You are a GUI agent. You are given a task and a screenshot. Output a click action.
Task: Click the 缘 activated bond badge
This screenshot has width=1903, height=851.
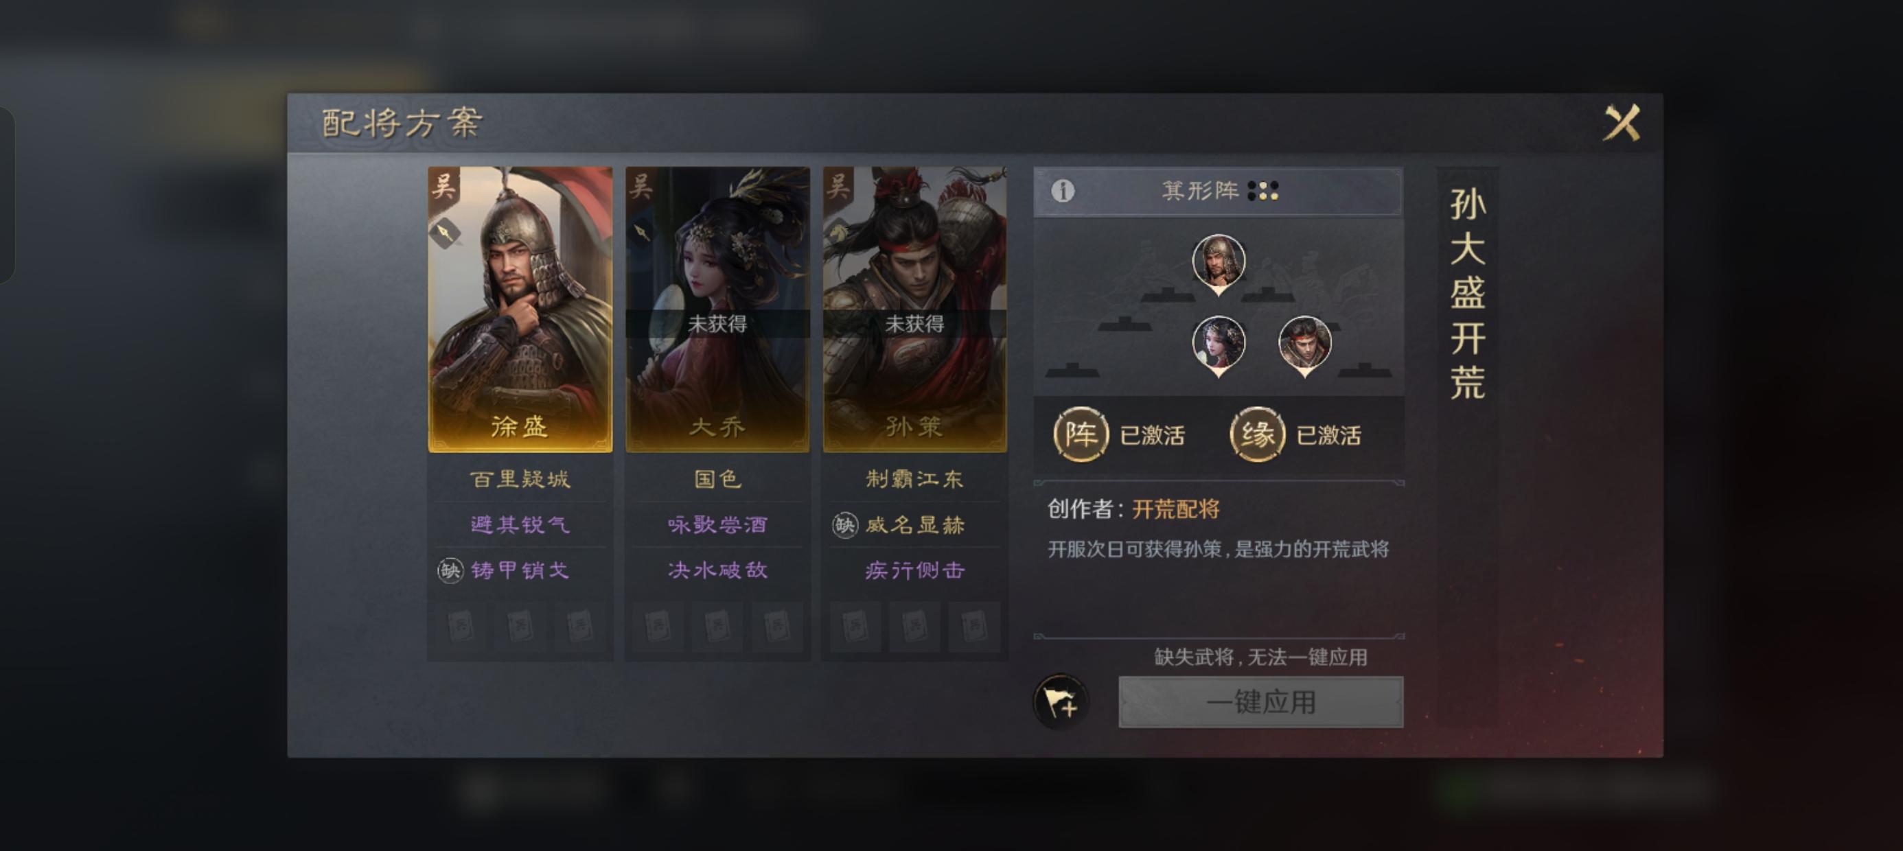pyautogui.click(x=1258, y=434)
